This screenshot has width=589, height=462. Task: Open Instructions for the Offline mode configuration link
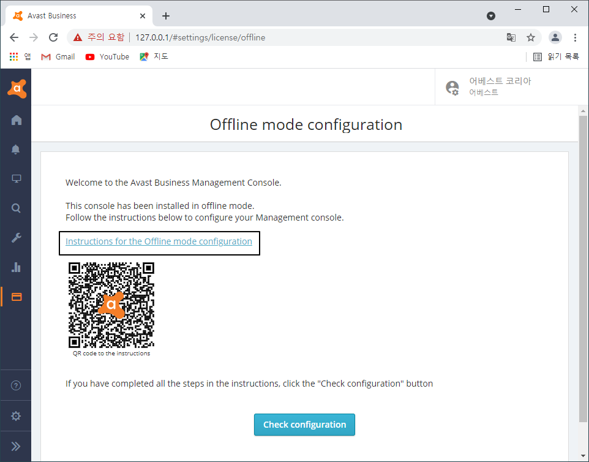coord(159,241)
